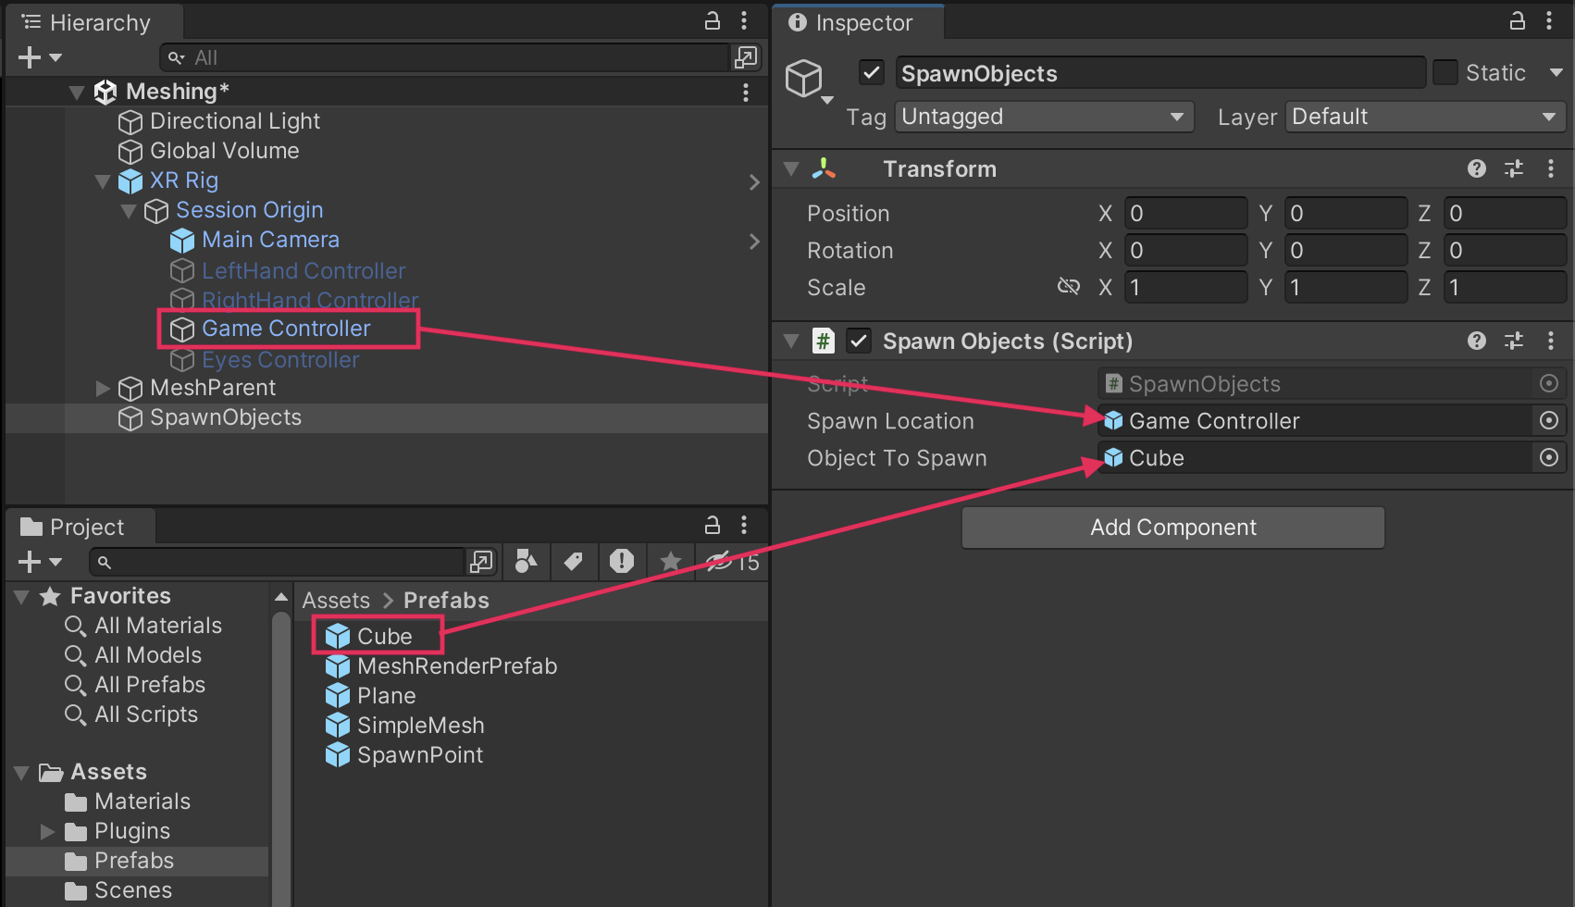Image resolution: width=1575 pixels, height=907 pixels.
Task: Click the Favorites star filter icon
Action: [x=670, y=562]
